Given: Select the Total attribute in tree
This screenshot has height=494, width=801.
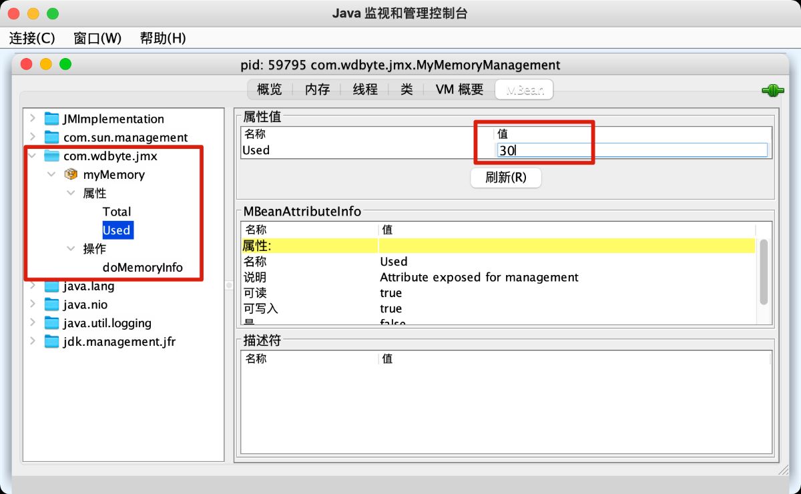Looking at the screenshot, I should (x=117, y=212).
